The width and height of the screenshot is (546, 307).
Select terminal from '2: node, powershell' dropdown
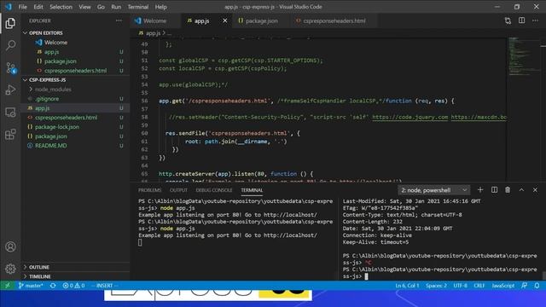point(434,190)
